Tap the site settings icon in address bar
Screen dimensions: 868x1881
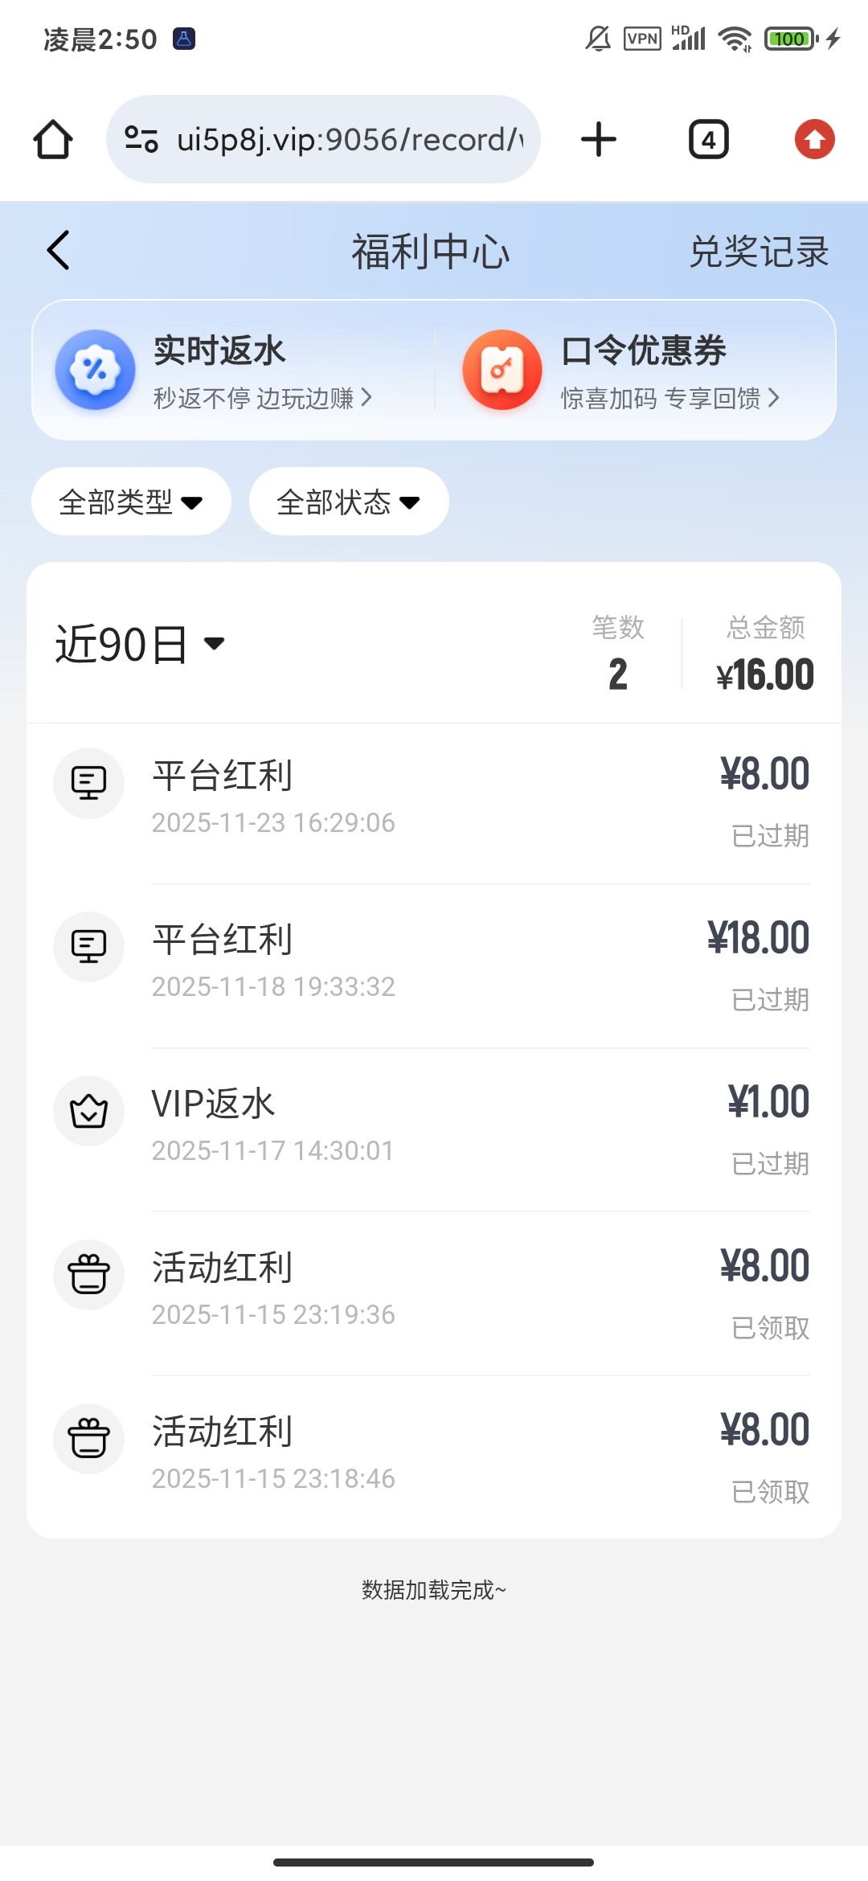click(x=141, y=140)
